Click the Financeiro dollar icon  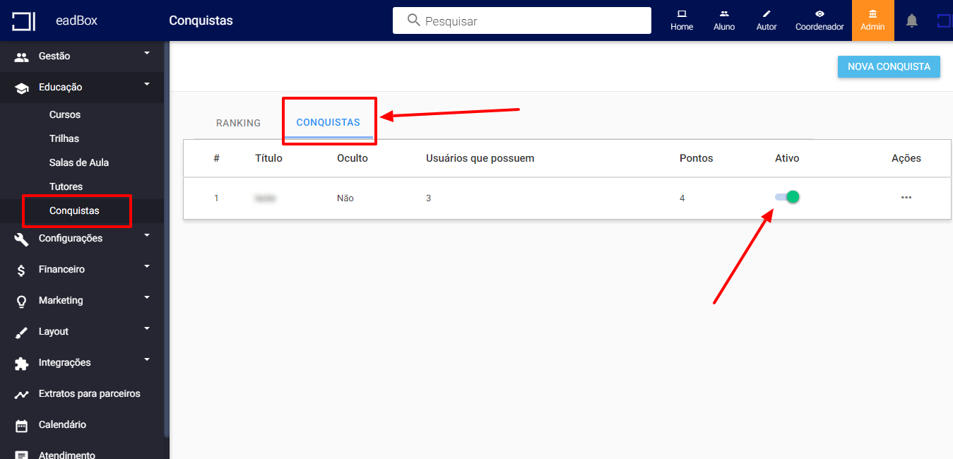pyautogui.click(x=22, y=270)
